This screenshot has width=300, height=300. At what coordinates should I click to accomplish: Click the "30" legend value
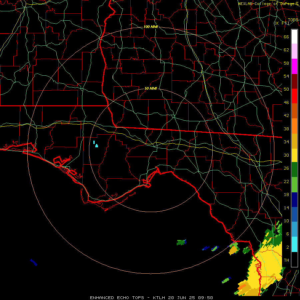pyautogui.click(x=286, y=155)
